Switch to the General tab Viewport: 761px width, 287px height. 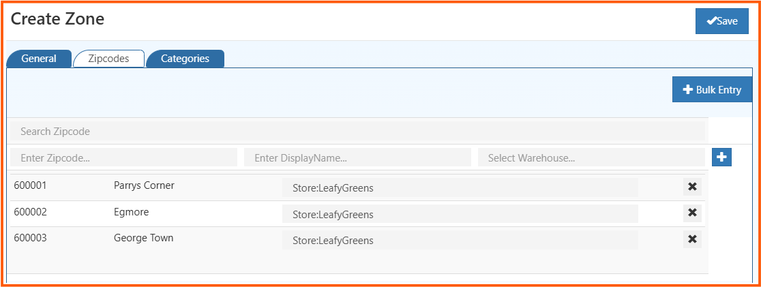pyautogui.click(x=39, y=59)
